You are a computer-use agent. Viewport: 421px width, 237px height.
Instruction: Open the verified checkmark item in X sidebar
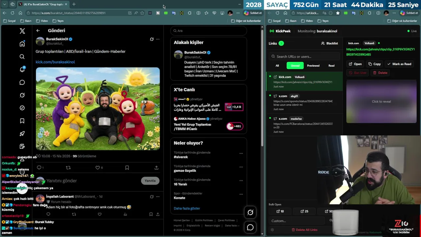pyautogui.click(x=22, y=108)
